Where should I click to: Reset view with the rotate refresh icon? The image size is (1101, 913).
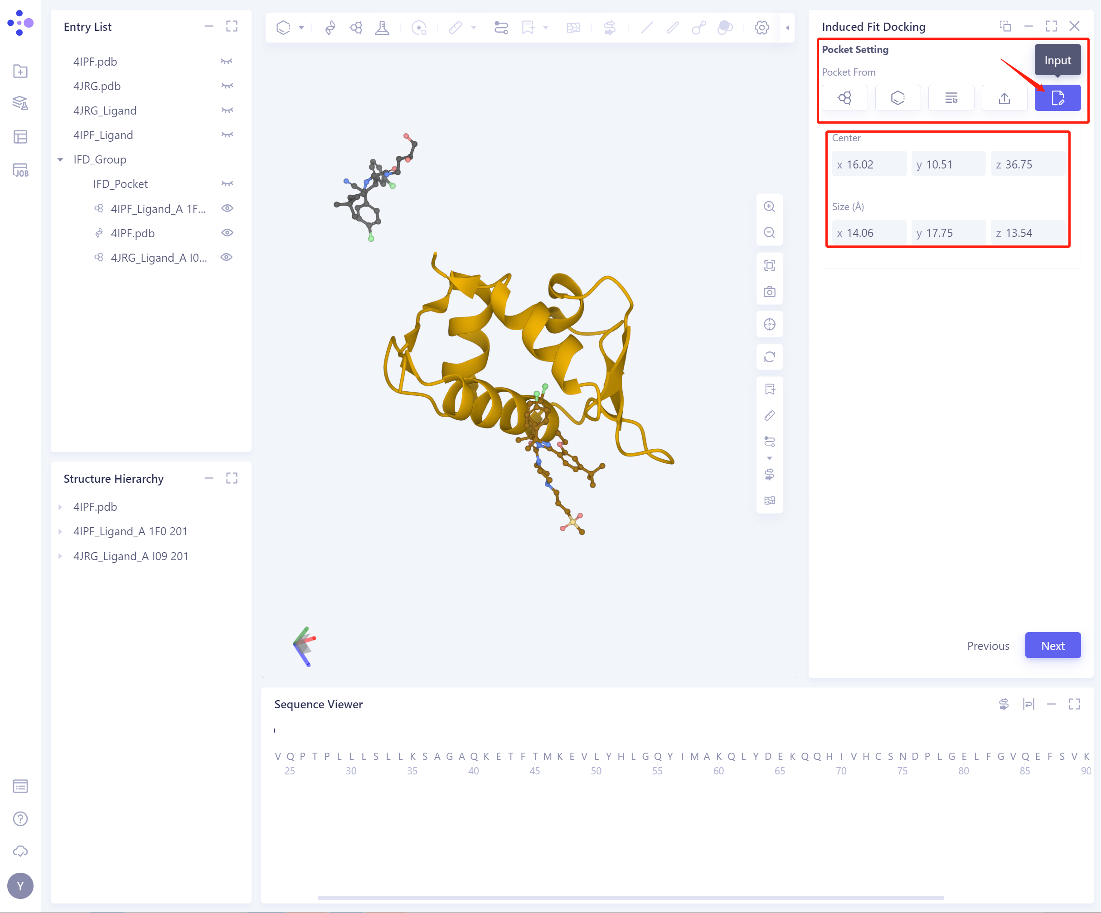tap(769, 357)
